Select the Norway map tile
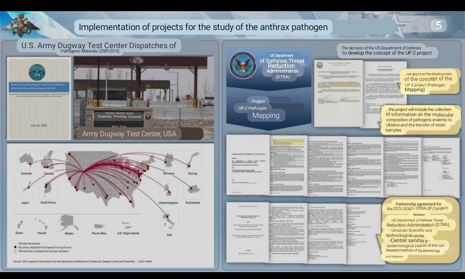Screen dimensions: 465x279 (192, 161)
